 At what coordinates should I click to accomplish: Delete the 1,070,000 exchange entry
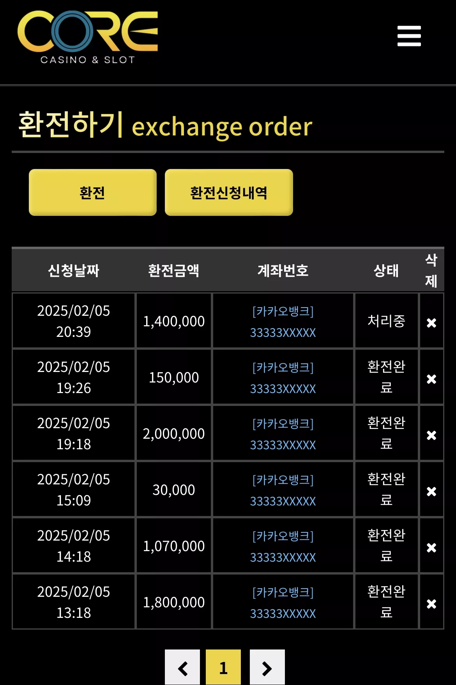(431, 548)
